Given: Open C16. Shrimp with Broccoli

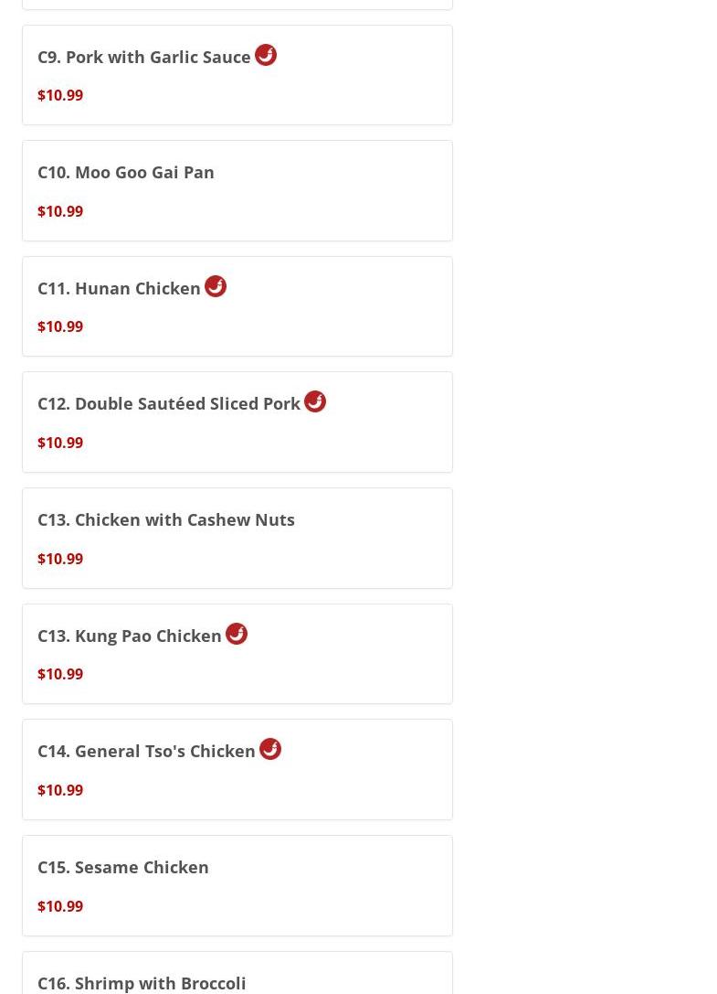Looking at the screenshot, I should tap(142, 983).
